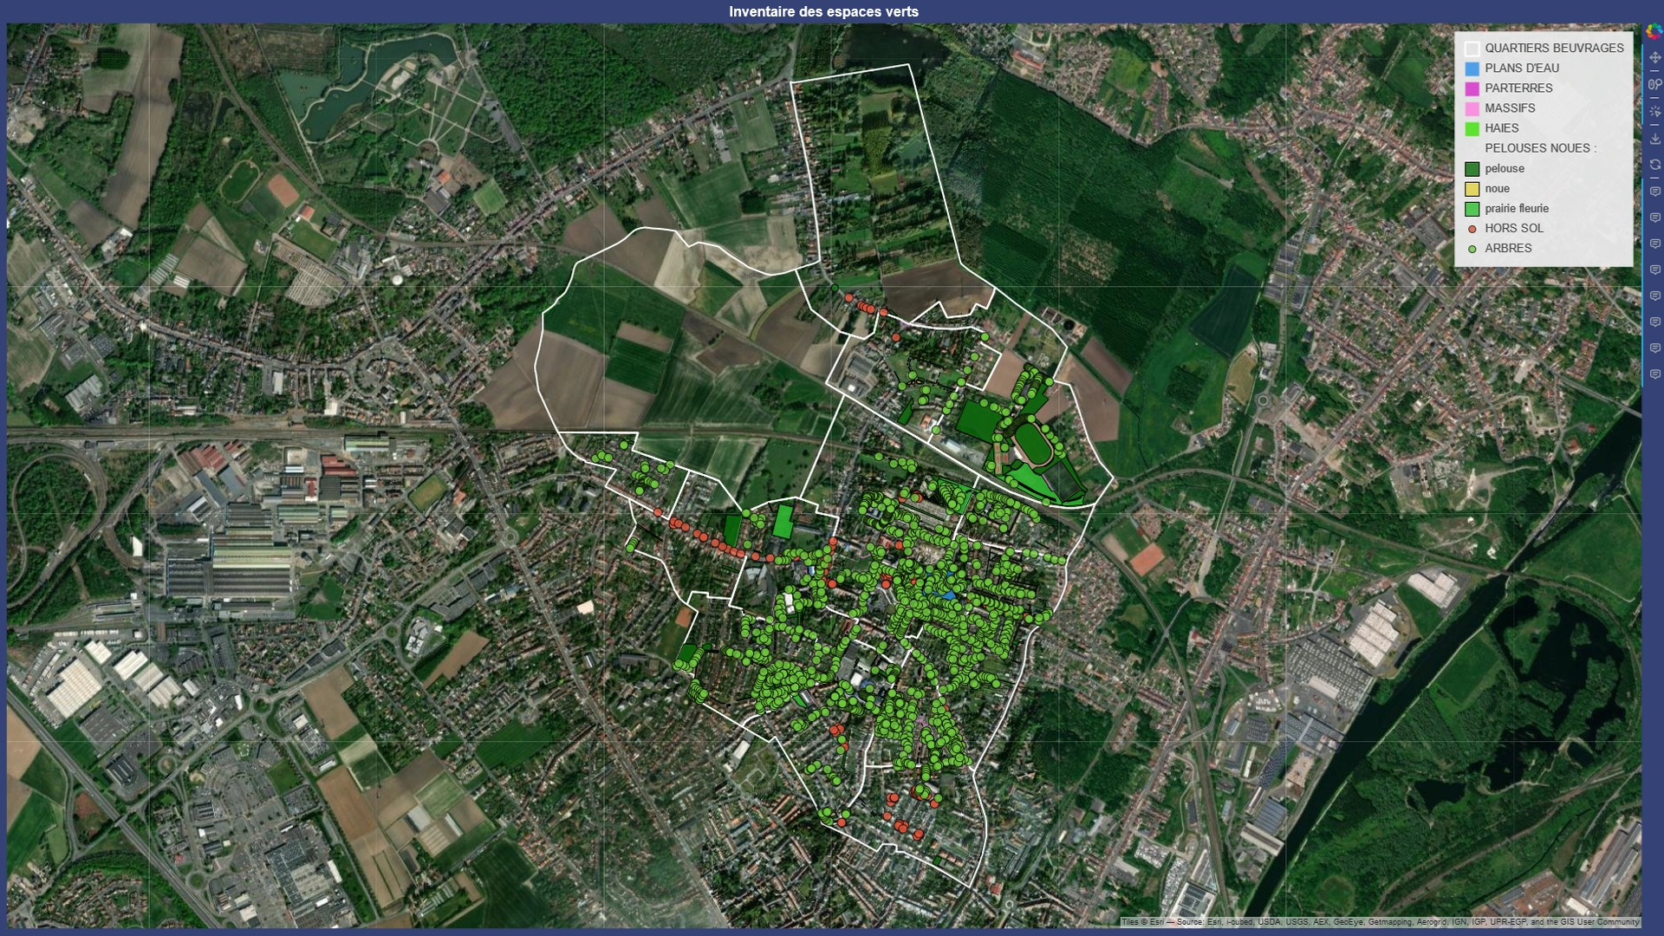Screen dimensions: 1664x936
Task: Toggle the HORS SOL legend entry
Action: point(1514,229)
